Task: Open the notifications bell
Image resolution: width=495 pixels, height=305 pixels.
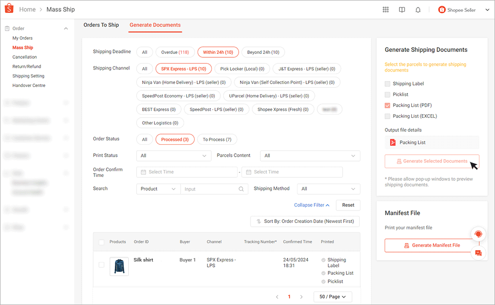Action: [418, 10]
